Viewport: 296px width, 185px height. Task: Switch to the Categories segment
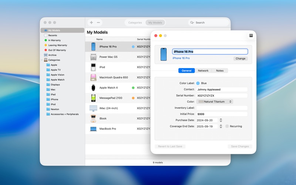click(x=135, y=23)
